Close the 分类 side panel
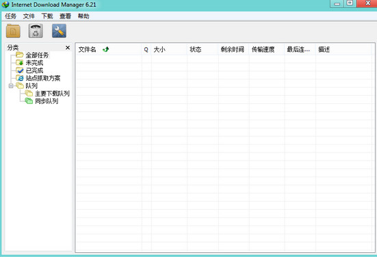This screenshot has height=257, width=377. pos(68,48)
